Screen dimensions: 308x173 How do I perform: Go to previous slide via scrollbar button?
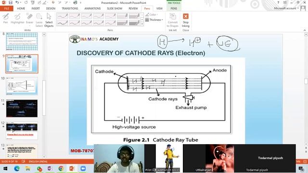click(x=306, y=148)
